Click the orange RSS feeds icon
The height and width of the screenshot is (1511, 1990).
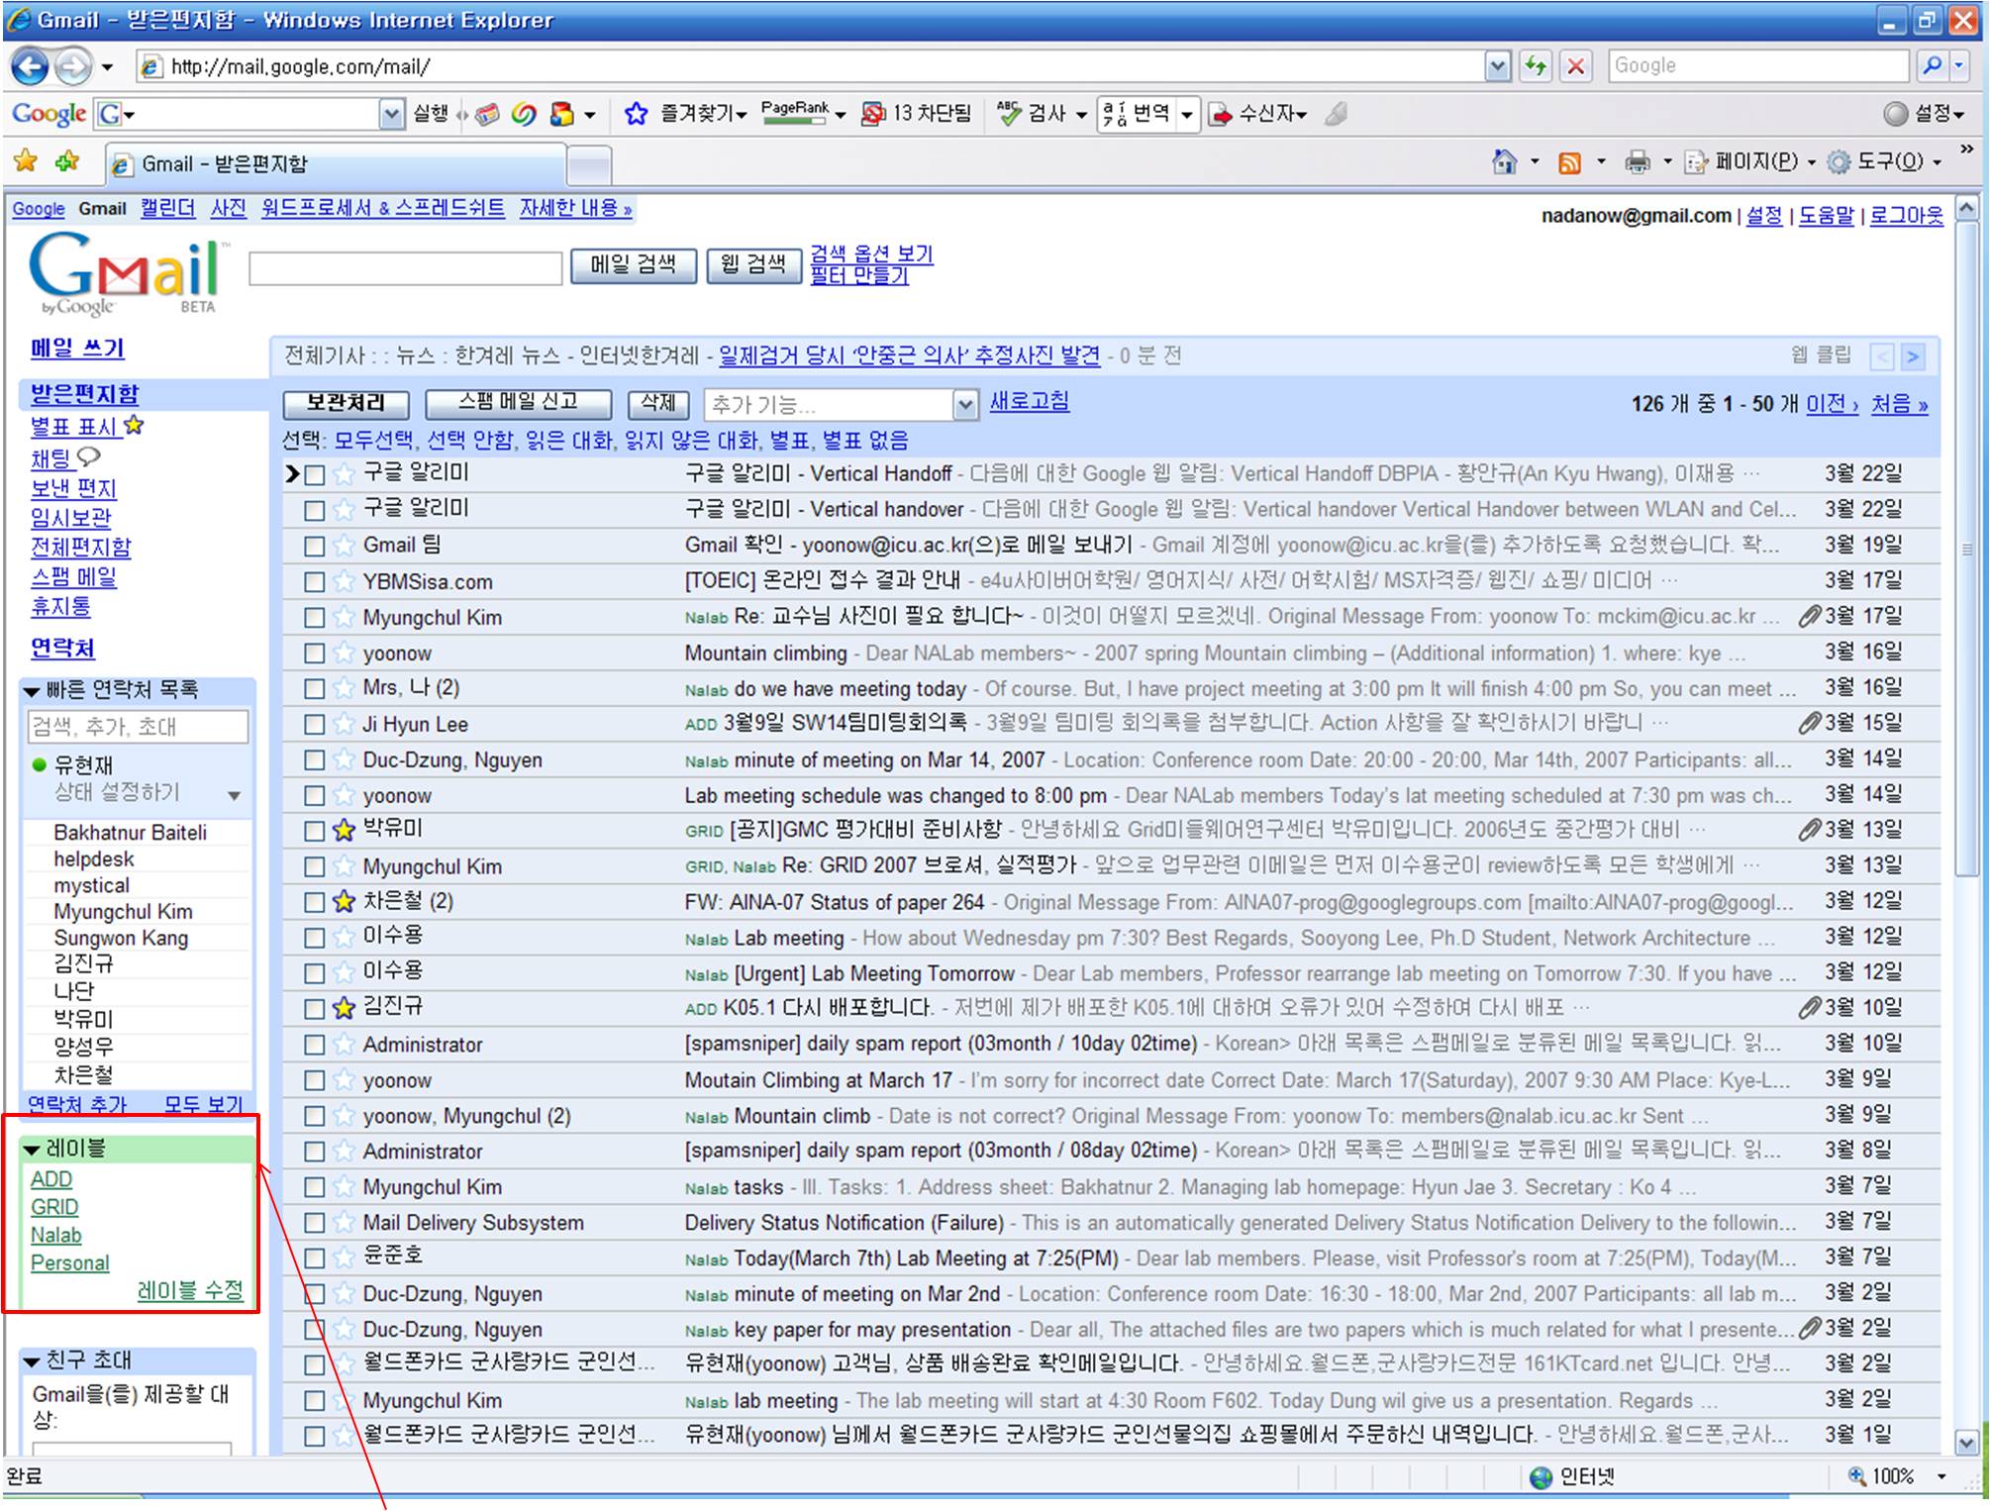pyautogui.click(x=1569, y=162)
